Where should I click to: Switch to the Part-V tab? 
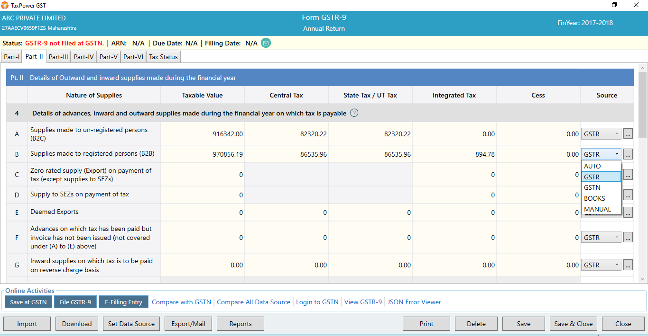coord(109,57)
